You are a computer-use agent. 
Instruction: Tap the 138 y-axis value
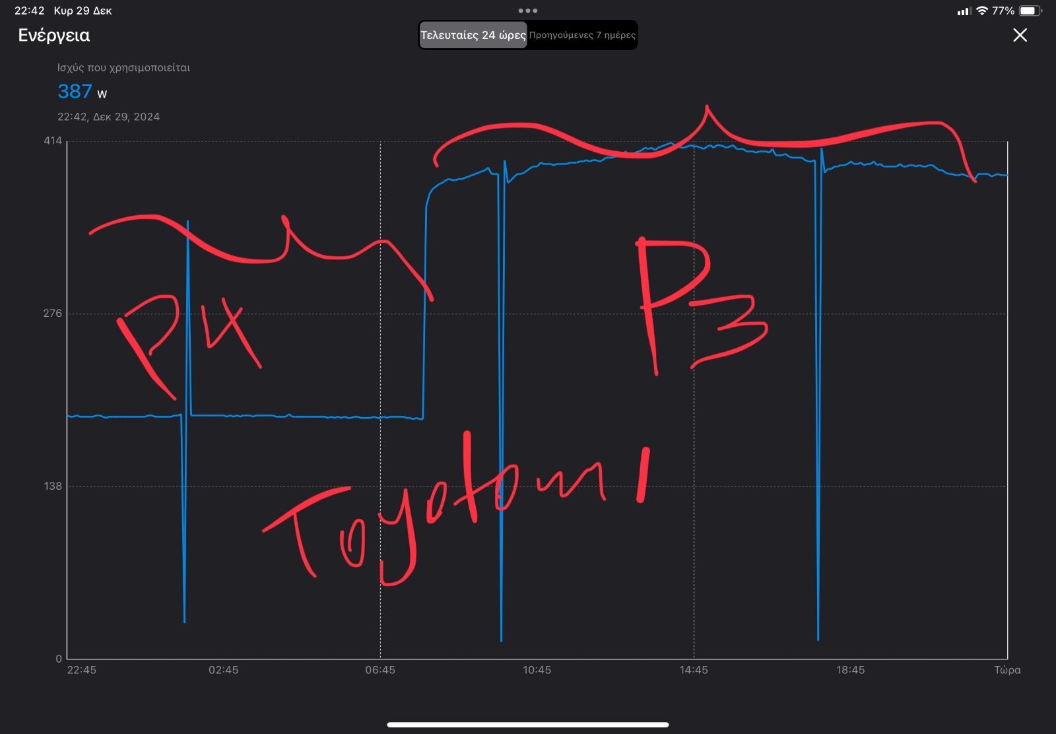coord(53,486)
